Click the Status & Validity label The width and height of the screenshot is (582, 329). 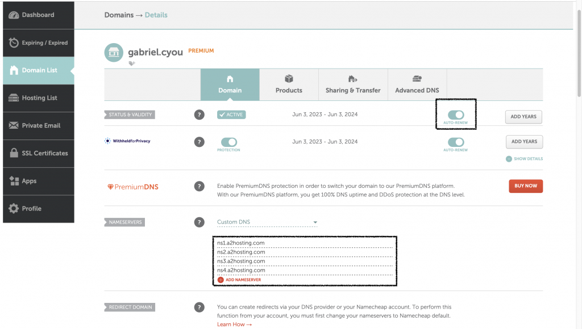130,115
